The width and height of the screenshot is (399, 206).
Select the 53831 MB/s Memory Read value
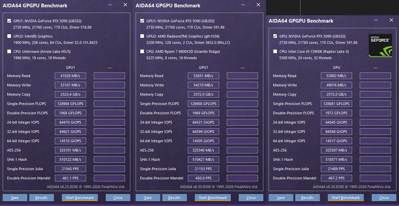(203, 76)
